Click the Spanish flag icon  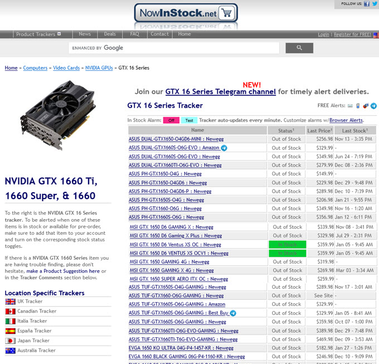click(x=11, y=331)
